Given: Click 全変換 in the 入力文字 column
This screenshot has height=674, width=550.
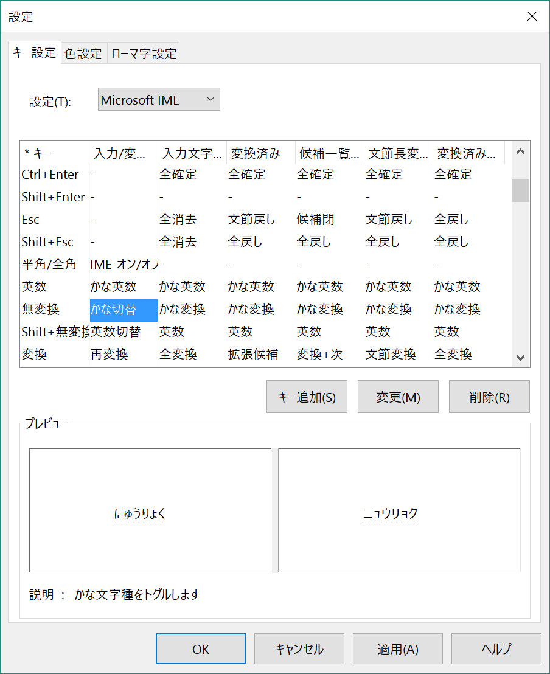Looking at the screenshot, I should (x=178, y=354).
